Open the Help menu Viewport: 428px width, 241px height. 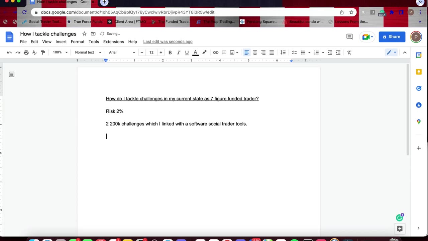point(133,42)
